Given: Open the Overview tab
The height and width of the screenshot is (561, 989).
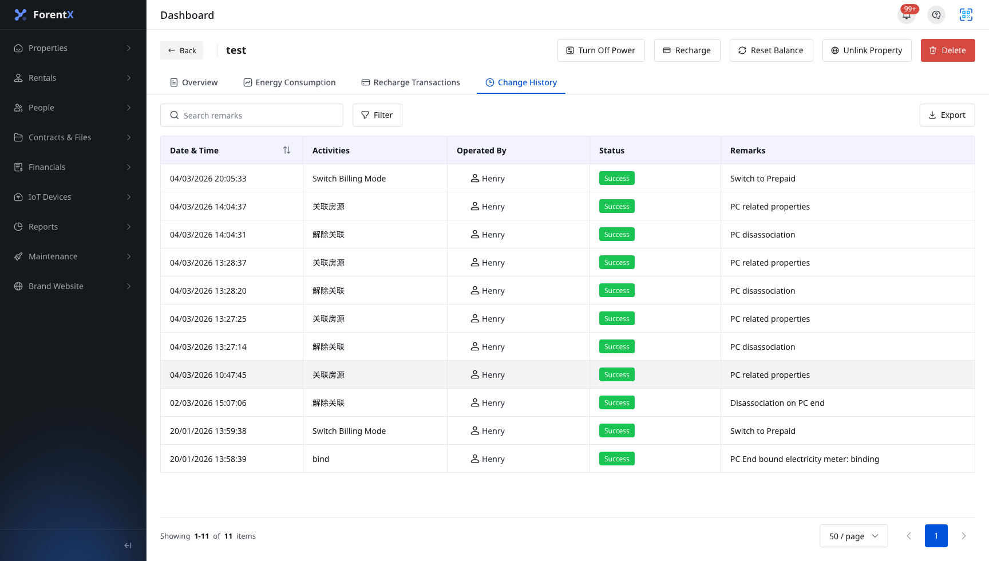Looking at the screenshot, I should [x=194, y=82].
